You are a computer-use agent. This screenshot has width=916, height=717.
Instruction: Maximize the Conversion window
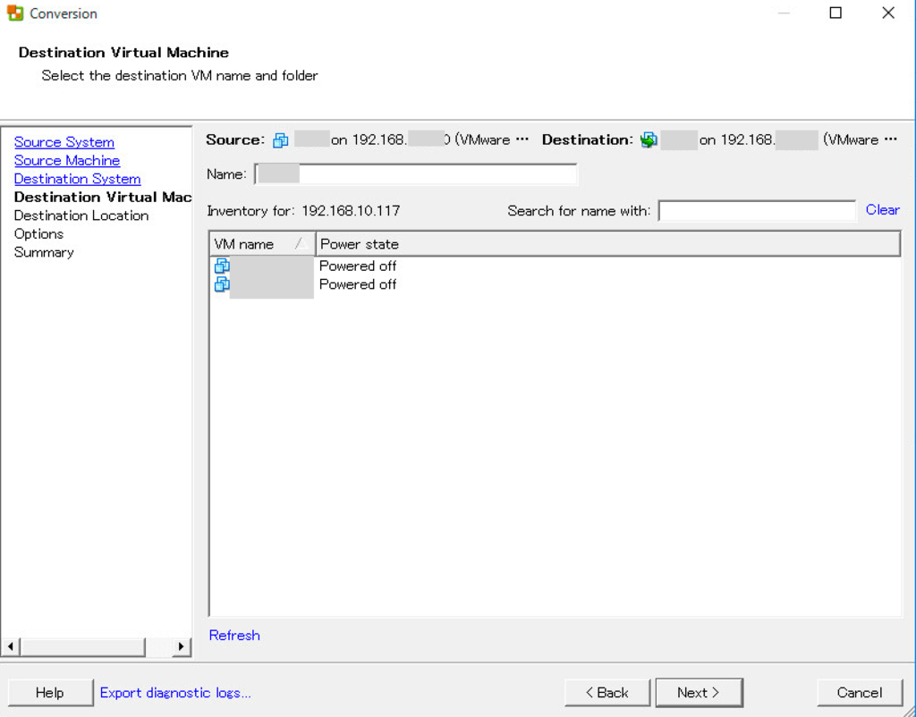836,13
